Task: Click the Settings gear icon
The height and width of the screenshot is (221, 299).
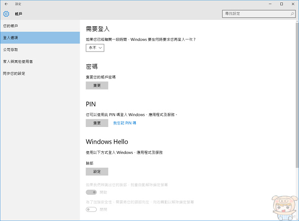Action: pos(6,14)
